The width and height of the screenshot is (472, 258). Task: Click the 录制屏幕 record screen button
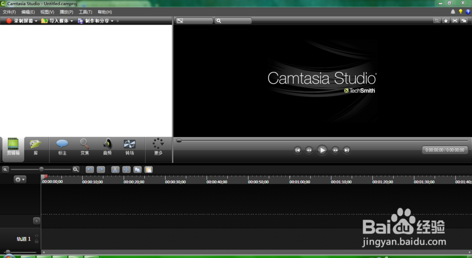(20, 21)
